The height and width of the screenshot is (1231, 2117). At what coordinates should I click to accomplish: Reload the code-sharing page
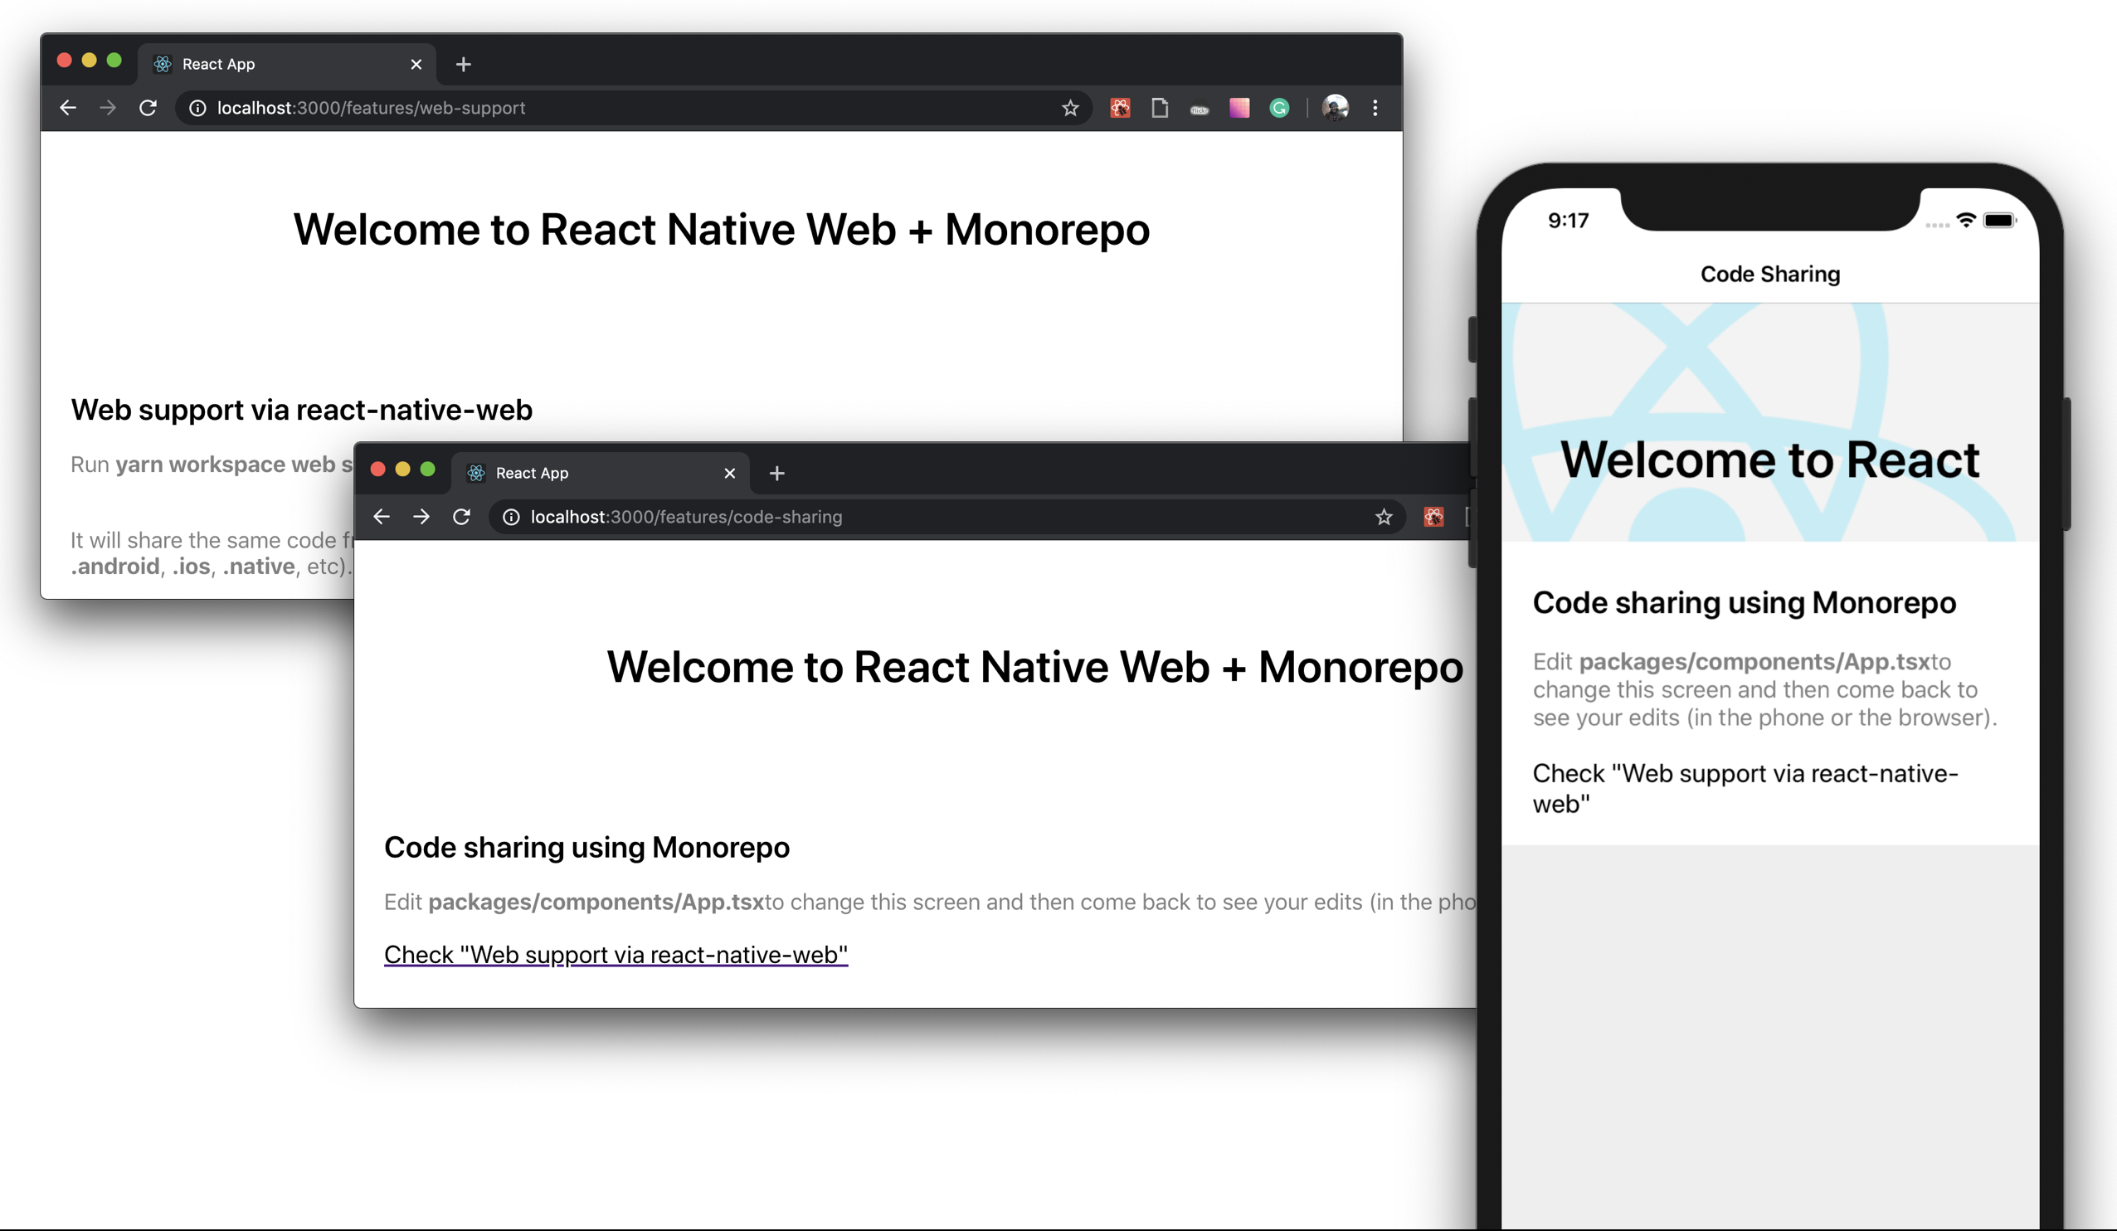[461, 517]
